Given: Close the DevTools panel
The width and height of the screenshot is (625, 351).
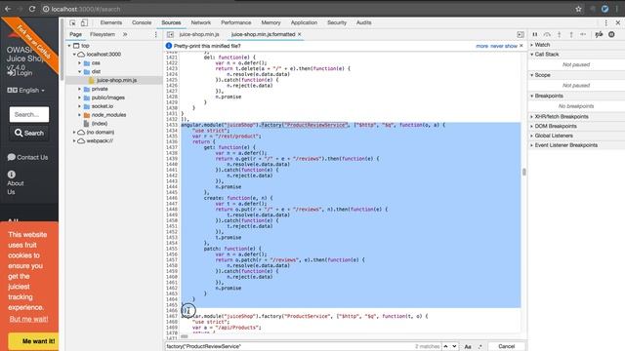Looking at the screenshot, I should (617, 22).
